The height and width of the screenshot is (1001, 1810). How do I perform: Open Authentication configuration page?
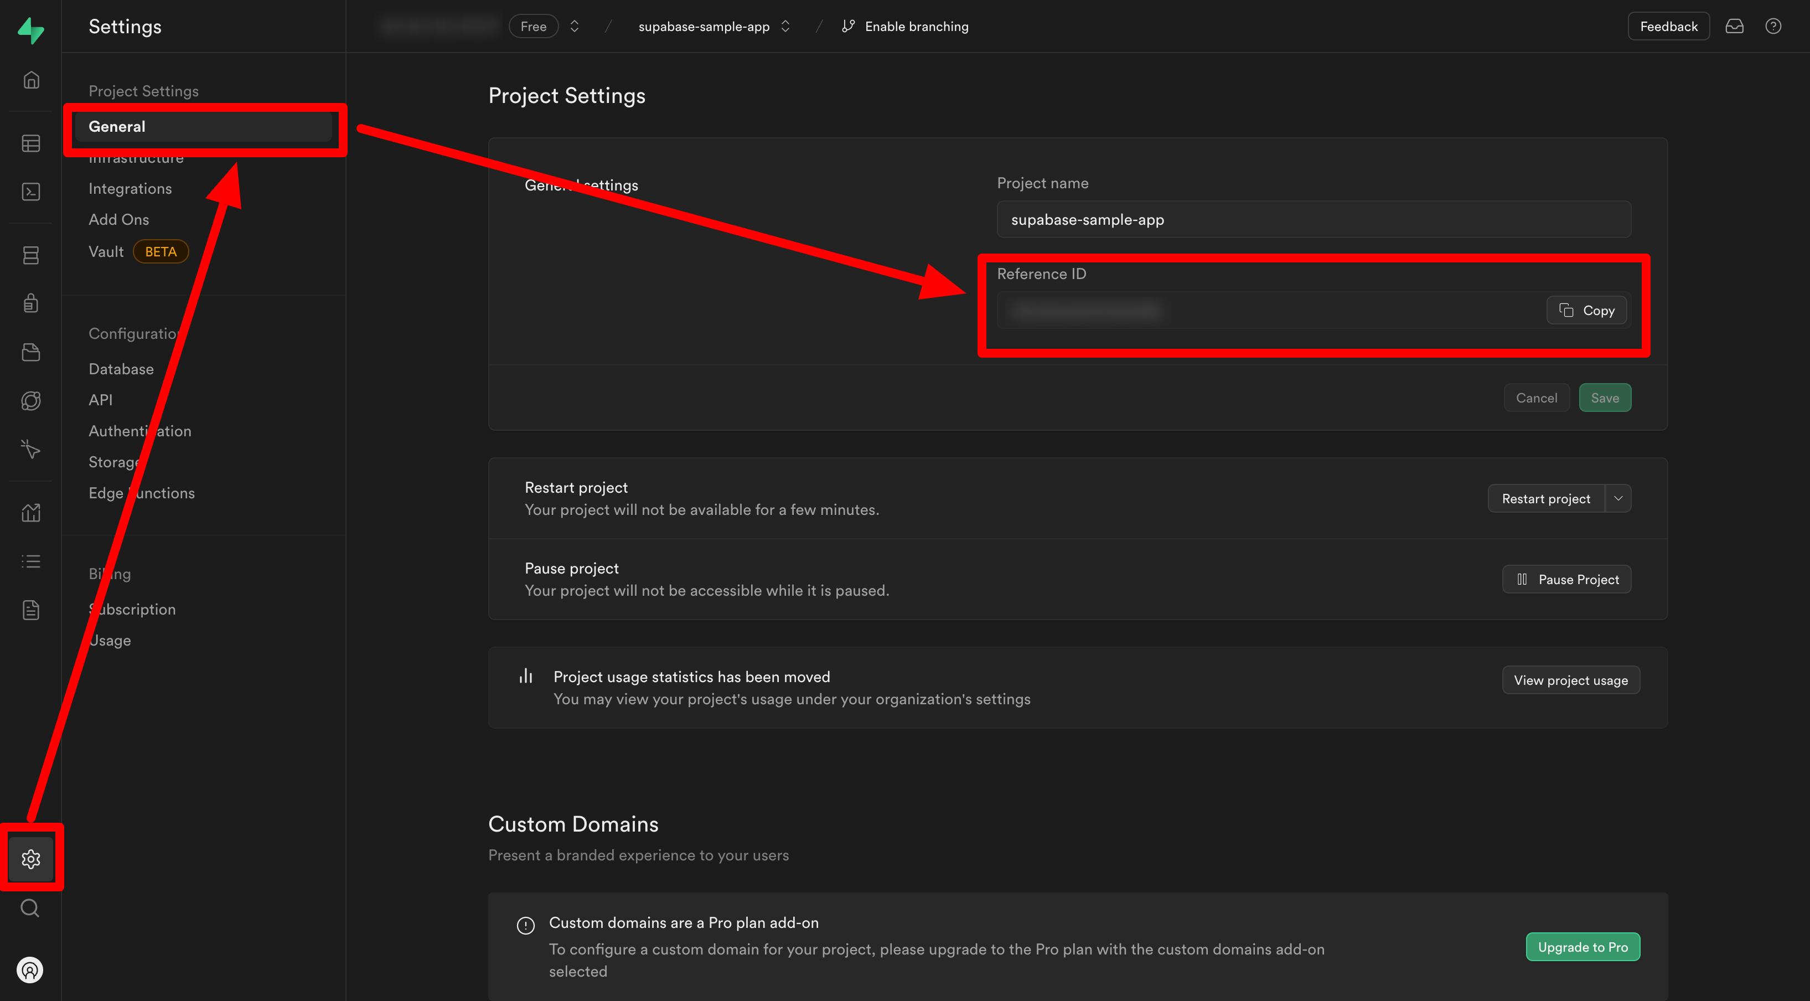tap(140, 431)
